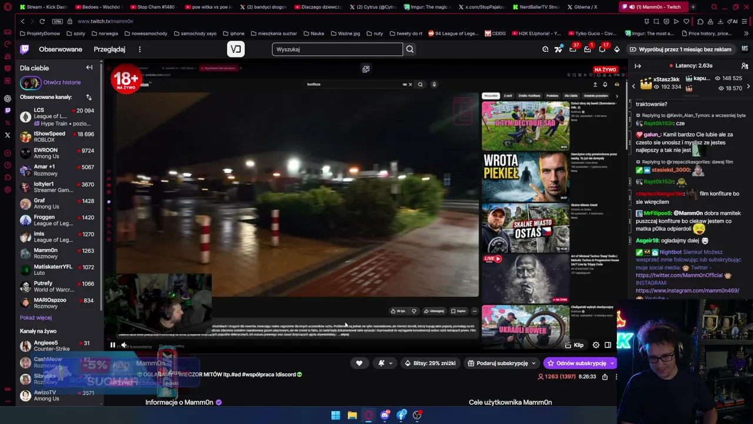The height and width of the screenshot is (424, 753).
Task: Toggle theatre mode in player
Action: [608, 345]
